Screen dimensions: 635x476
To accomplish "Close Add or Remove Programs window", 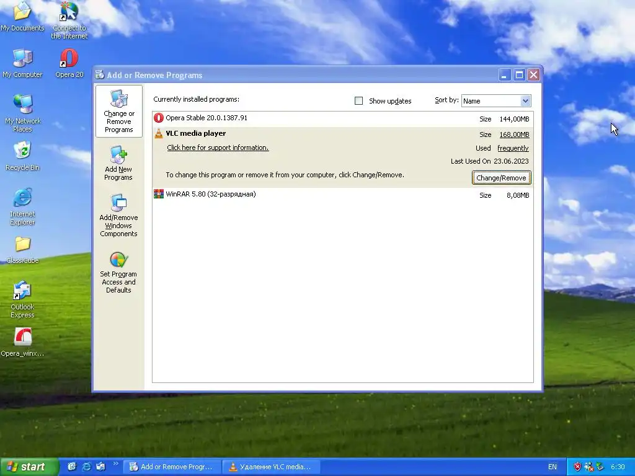I will click(x=534, y=75).
